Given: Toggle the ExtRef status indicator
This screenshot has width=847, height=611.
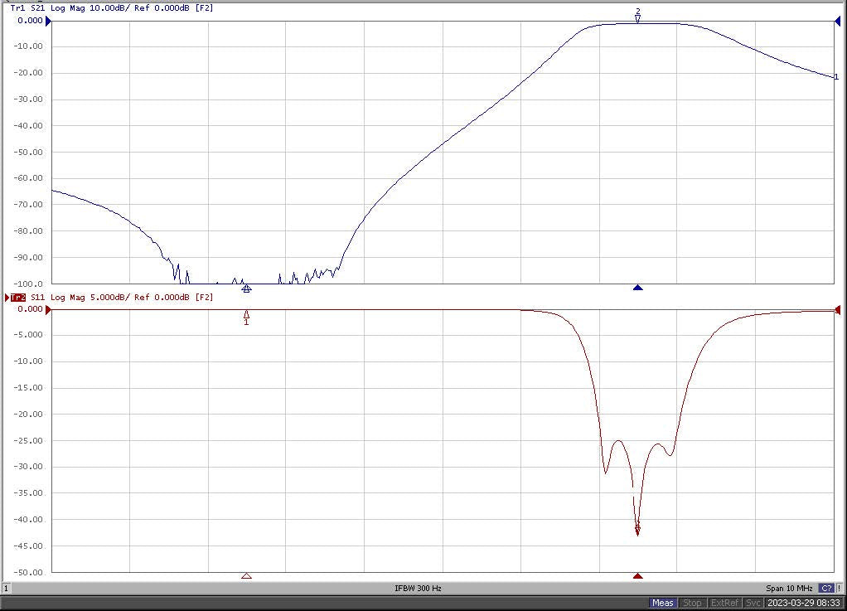Looking at the screenshot, I should (724, 603).
